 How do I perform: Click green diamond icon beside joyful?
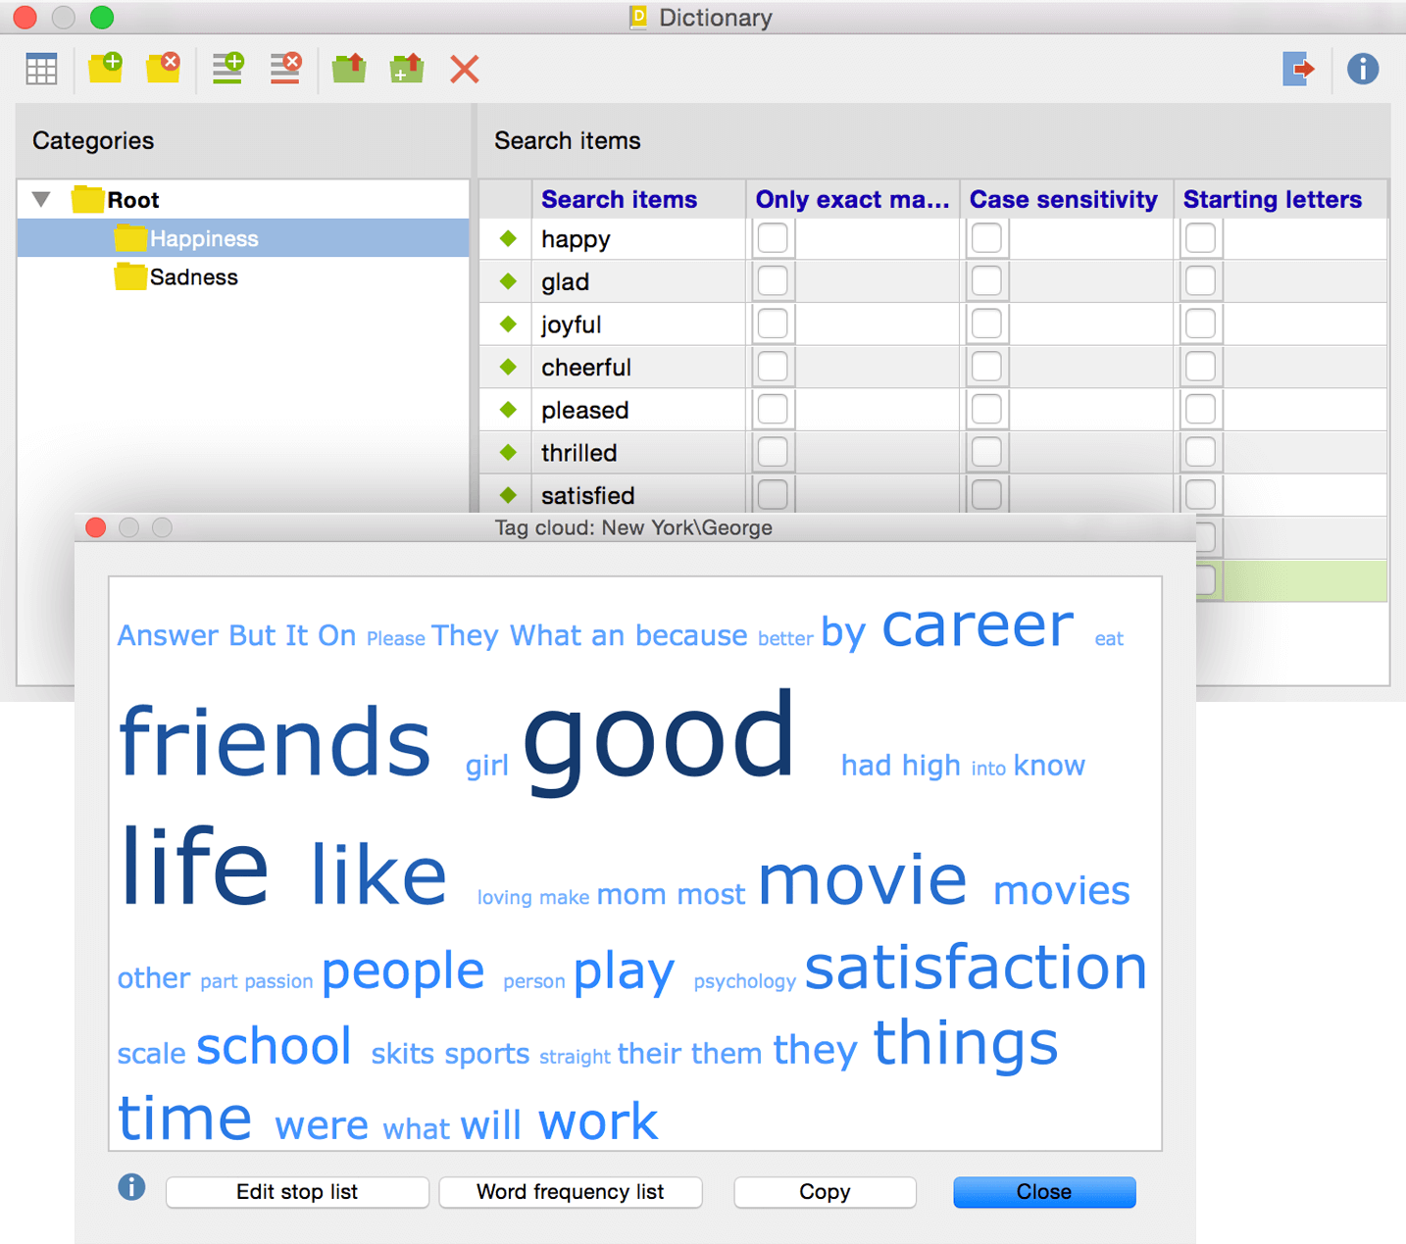coord(508,323)
